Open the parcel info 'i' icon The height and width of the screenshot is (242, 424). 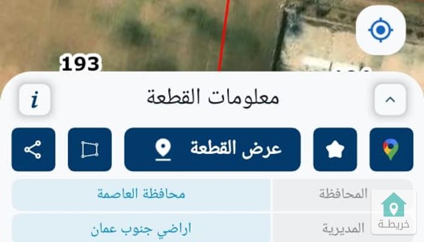(35, 100)
